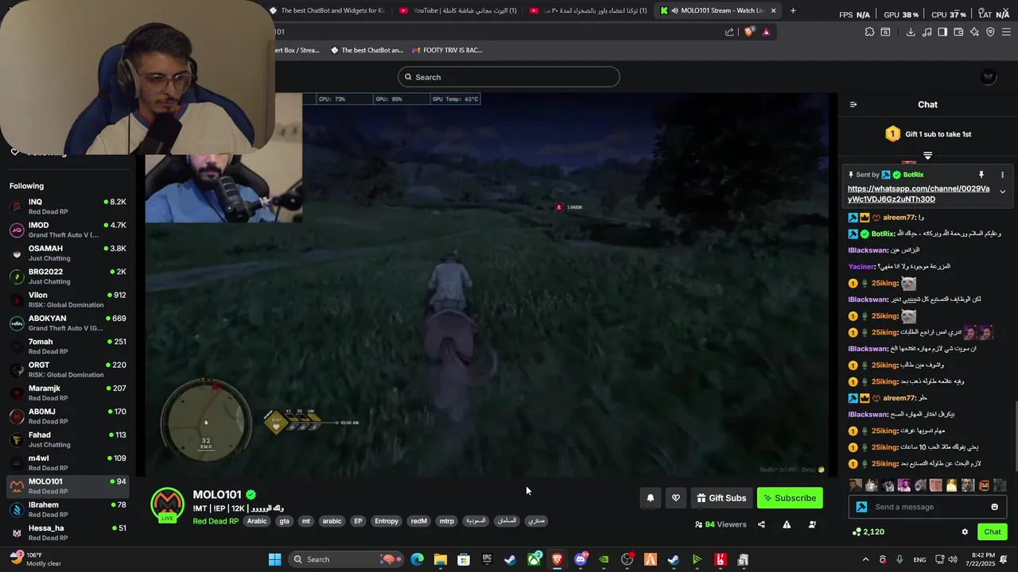Viewport: 1018px width, 572px height.
Task: Toggle stream notifications bell
Action: pyautogui.click(x=650, y=498)
